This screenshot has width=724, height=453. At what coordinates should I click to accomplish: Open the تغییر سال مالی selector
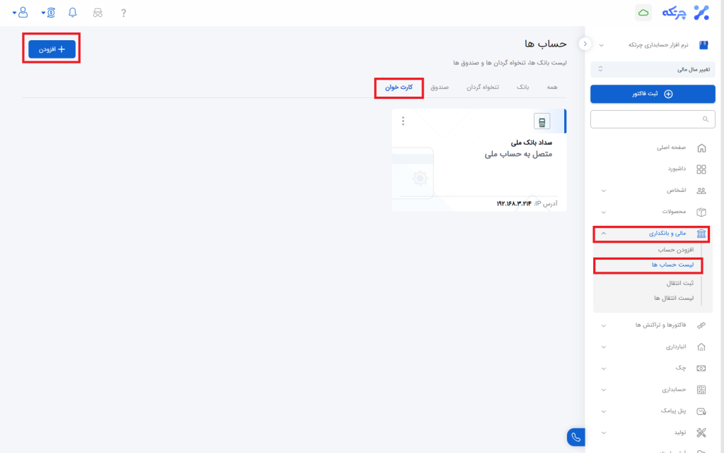pos(653,69)
